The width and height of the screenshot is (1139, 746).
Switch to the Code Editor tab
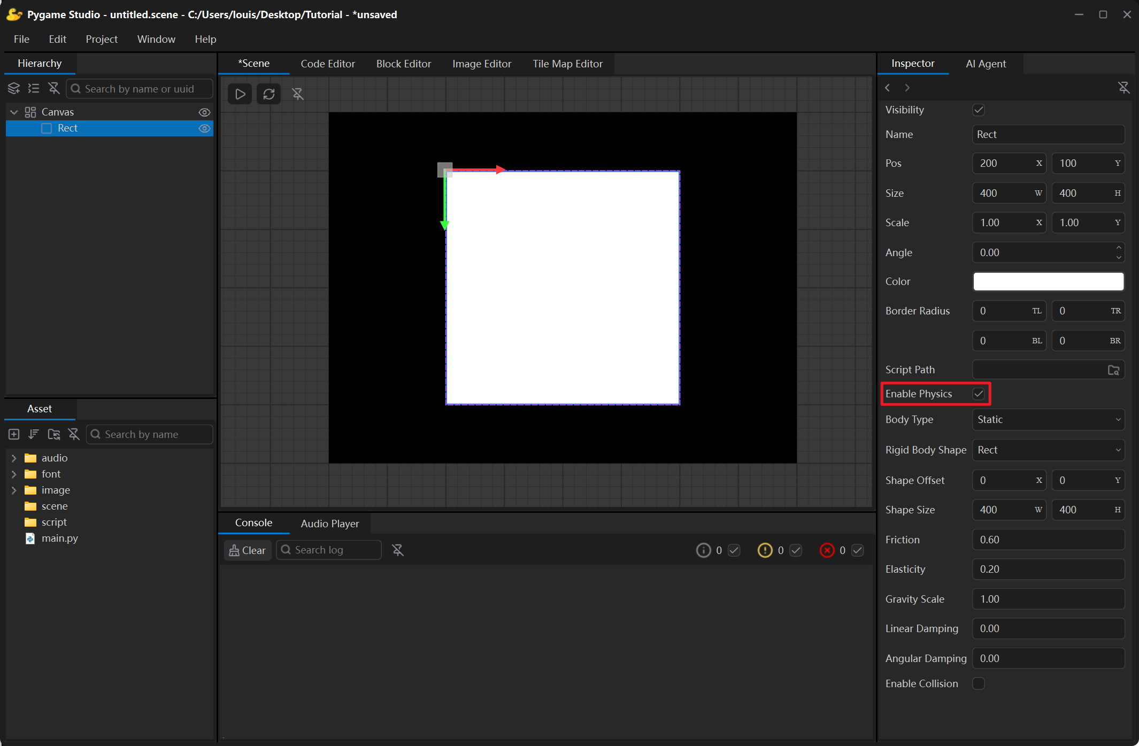[328, 64]
